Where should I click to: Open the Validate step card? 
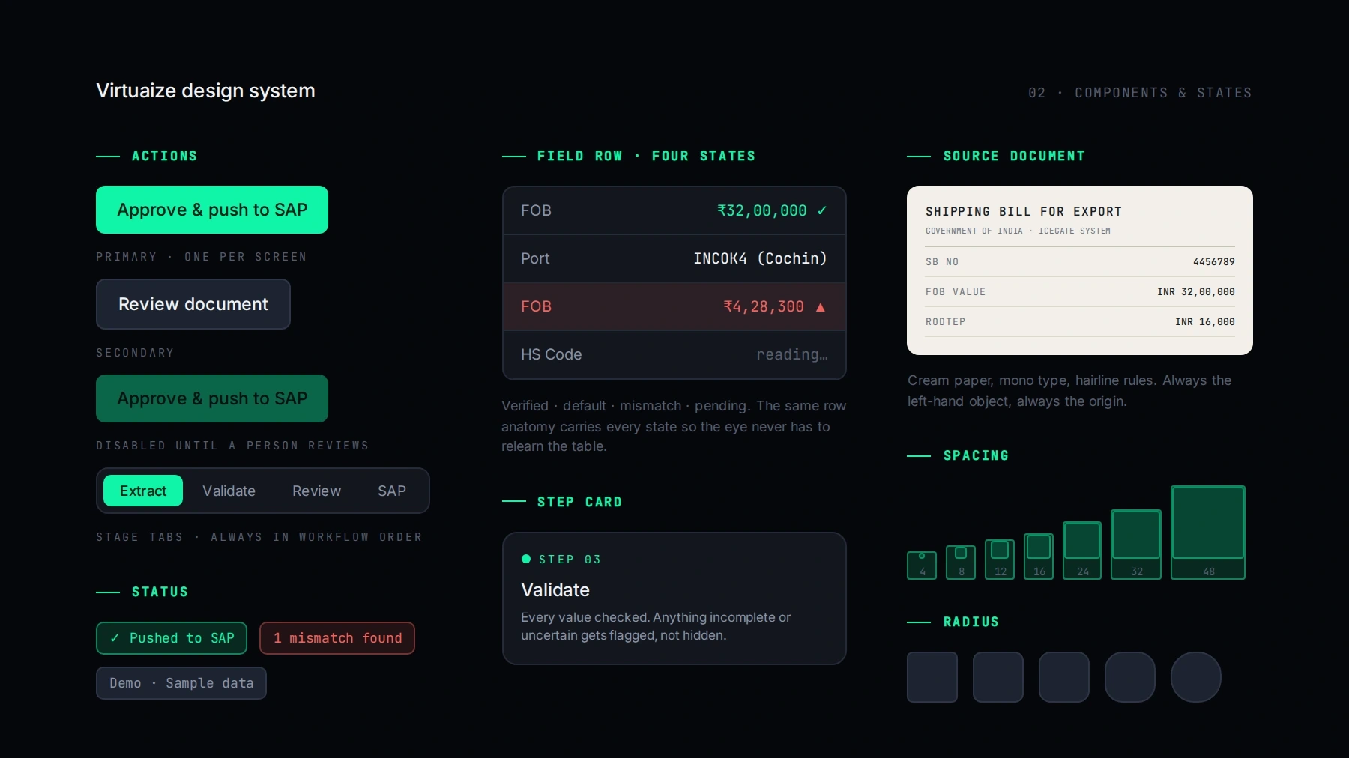(674, 598)
